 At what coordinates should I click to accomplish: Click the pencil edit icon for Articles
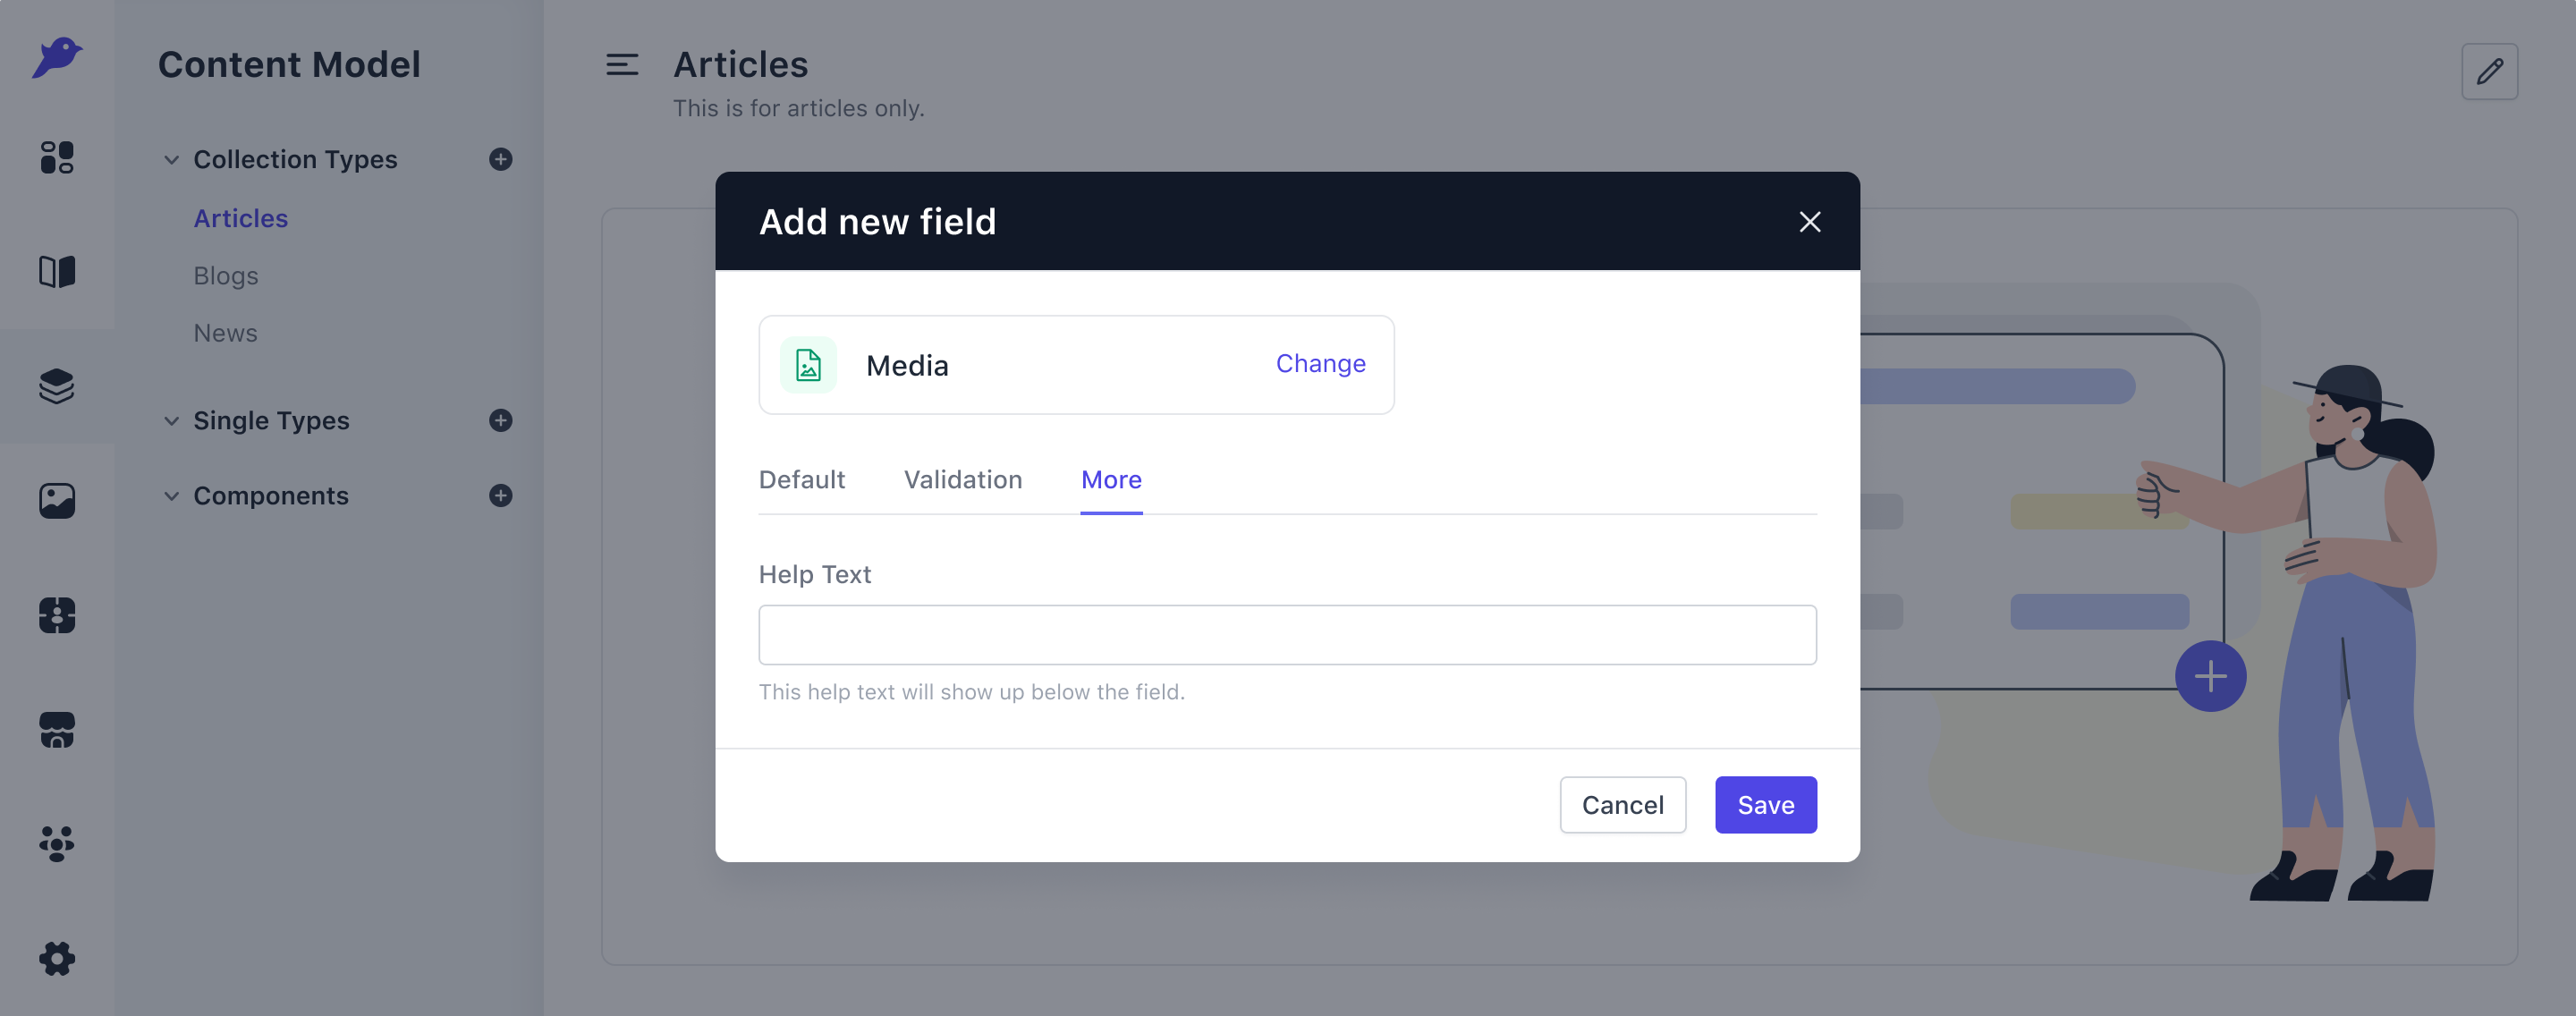point(2489,71)
